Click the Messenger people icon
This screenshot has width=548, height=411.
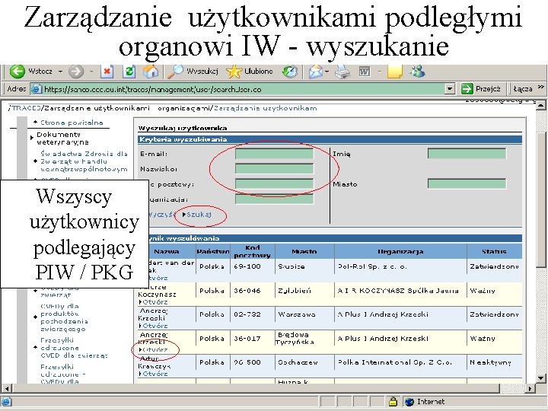tap(417, 72)
